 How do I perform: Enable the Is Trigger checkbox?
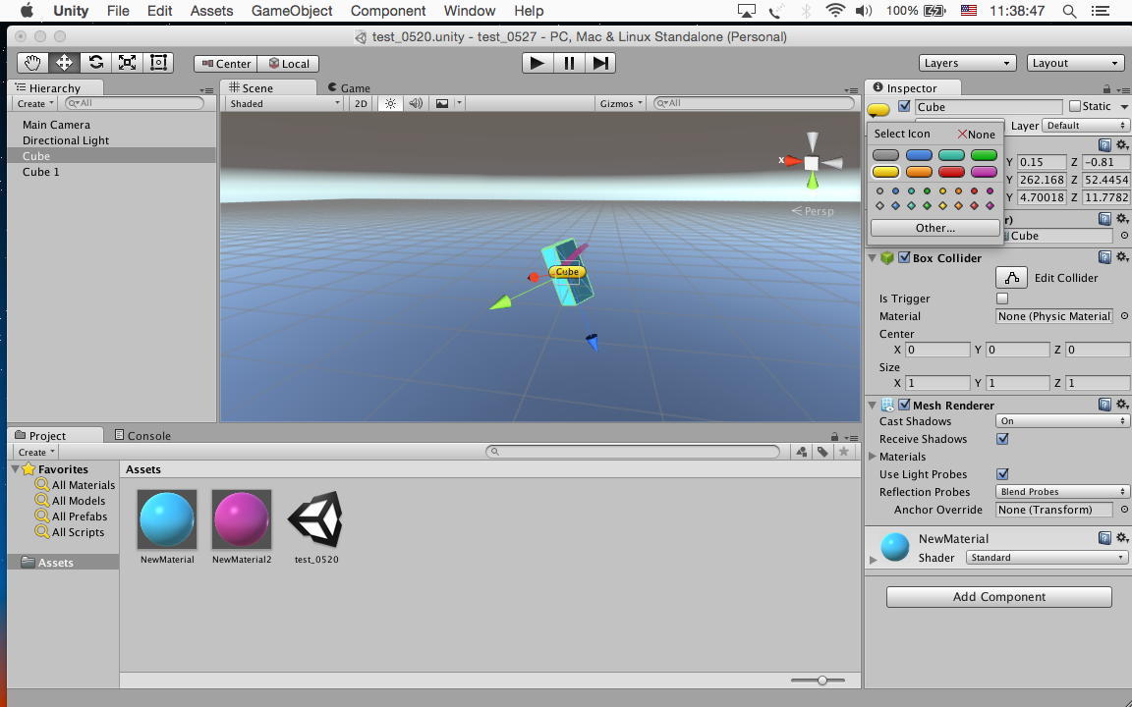(x=1002, y=298)
